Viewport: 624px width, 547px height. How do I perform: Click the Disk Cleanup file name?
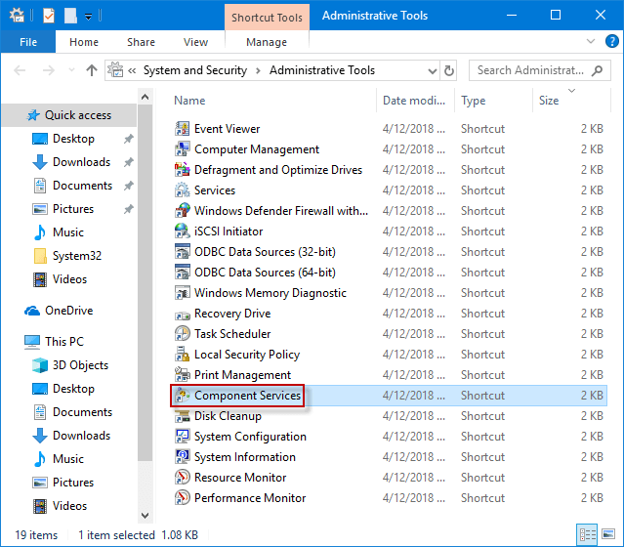click(228, 416)
